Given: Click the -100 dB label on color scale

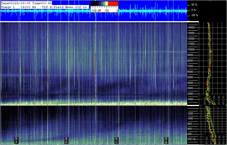Looking at the screenshot, I should (x=96, y=11).
